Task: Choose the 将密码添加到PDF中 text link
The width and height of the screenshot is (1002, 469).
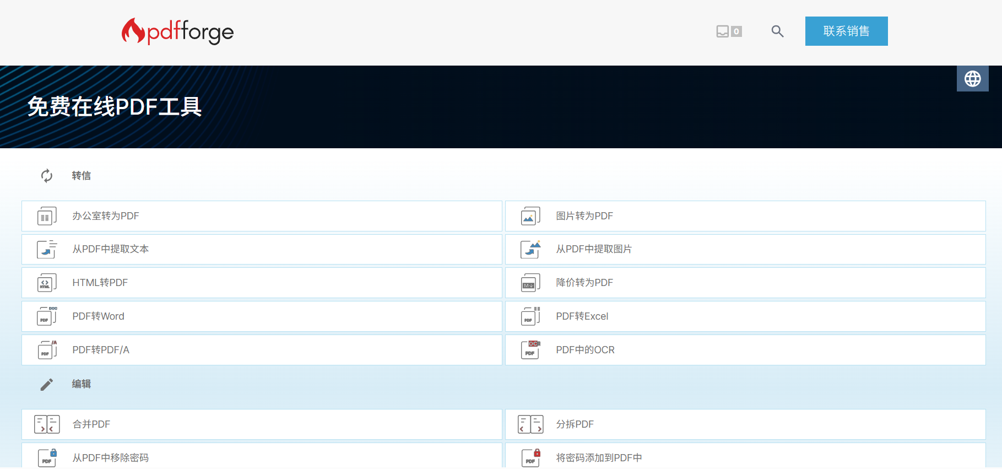Action: (599, 458)
